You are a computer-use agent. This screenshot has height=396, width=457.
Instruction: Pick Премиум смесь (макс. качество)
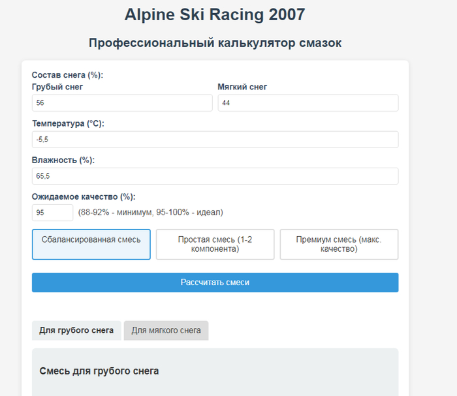tap(339, 244)
